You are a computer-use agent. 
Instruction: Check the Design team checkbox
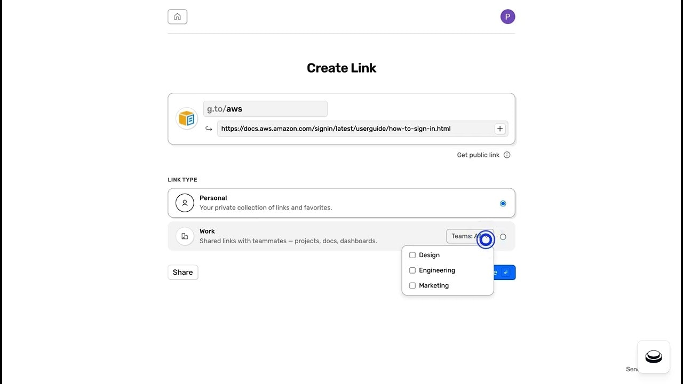(412, 255)
